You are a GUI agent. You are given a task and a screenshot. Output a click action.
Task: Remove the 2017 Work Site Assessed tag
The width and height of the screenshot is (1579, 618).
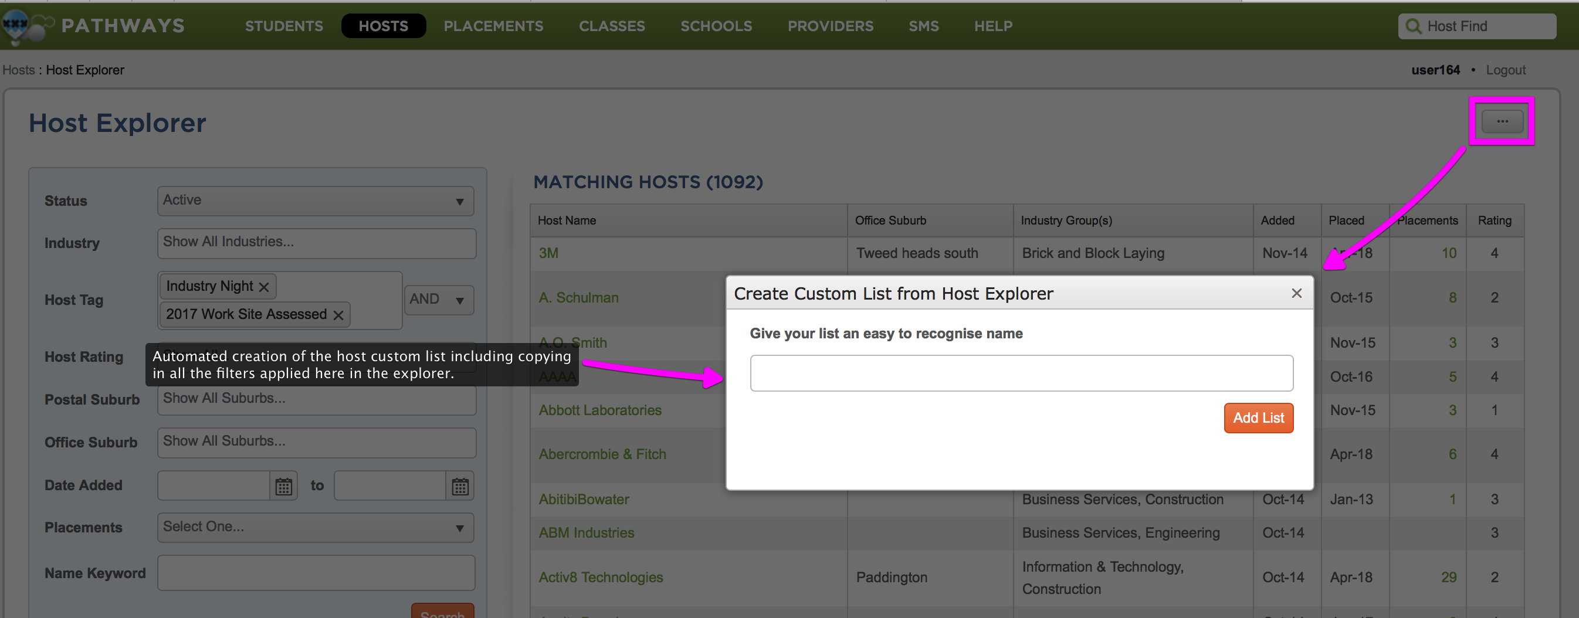[x=338, y=314]
